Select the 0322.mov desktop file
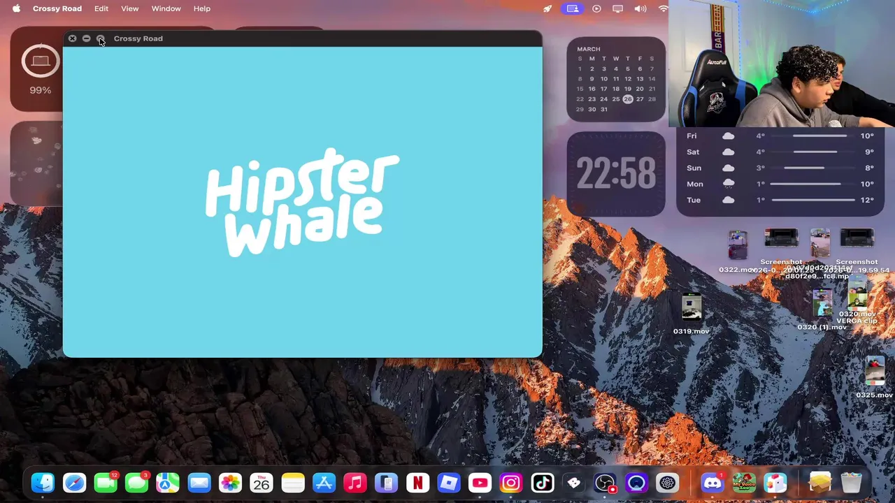895x503 pixels. 738,252
